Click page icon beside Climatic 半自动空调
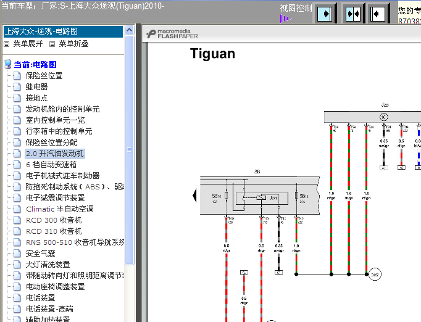The width and height of the screenshot is (421, 322). (17, 209)
